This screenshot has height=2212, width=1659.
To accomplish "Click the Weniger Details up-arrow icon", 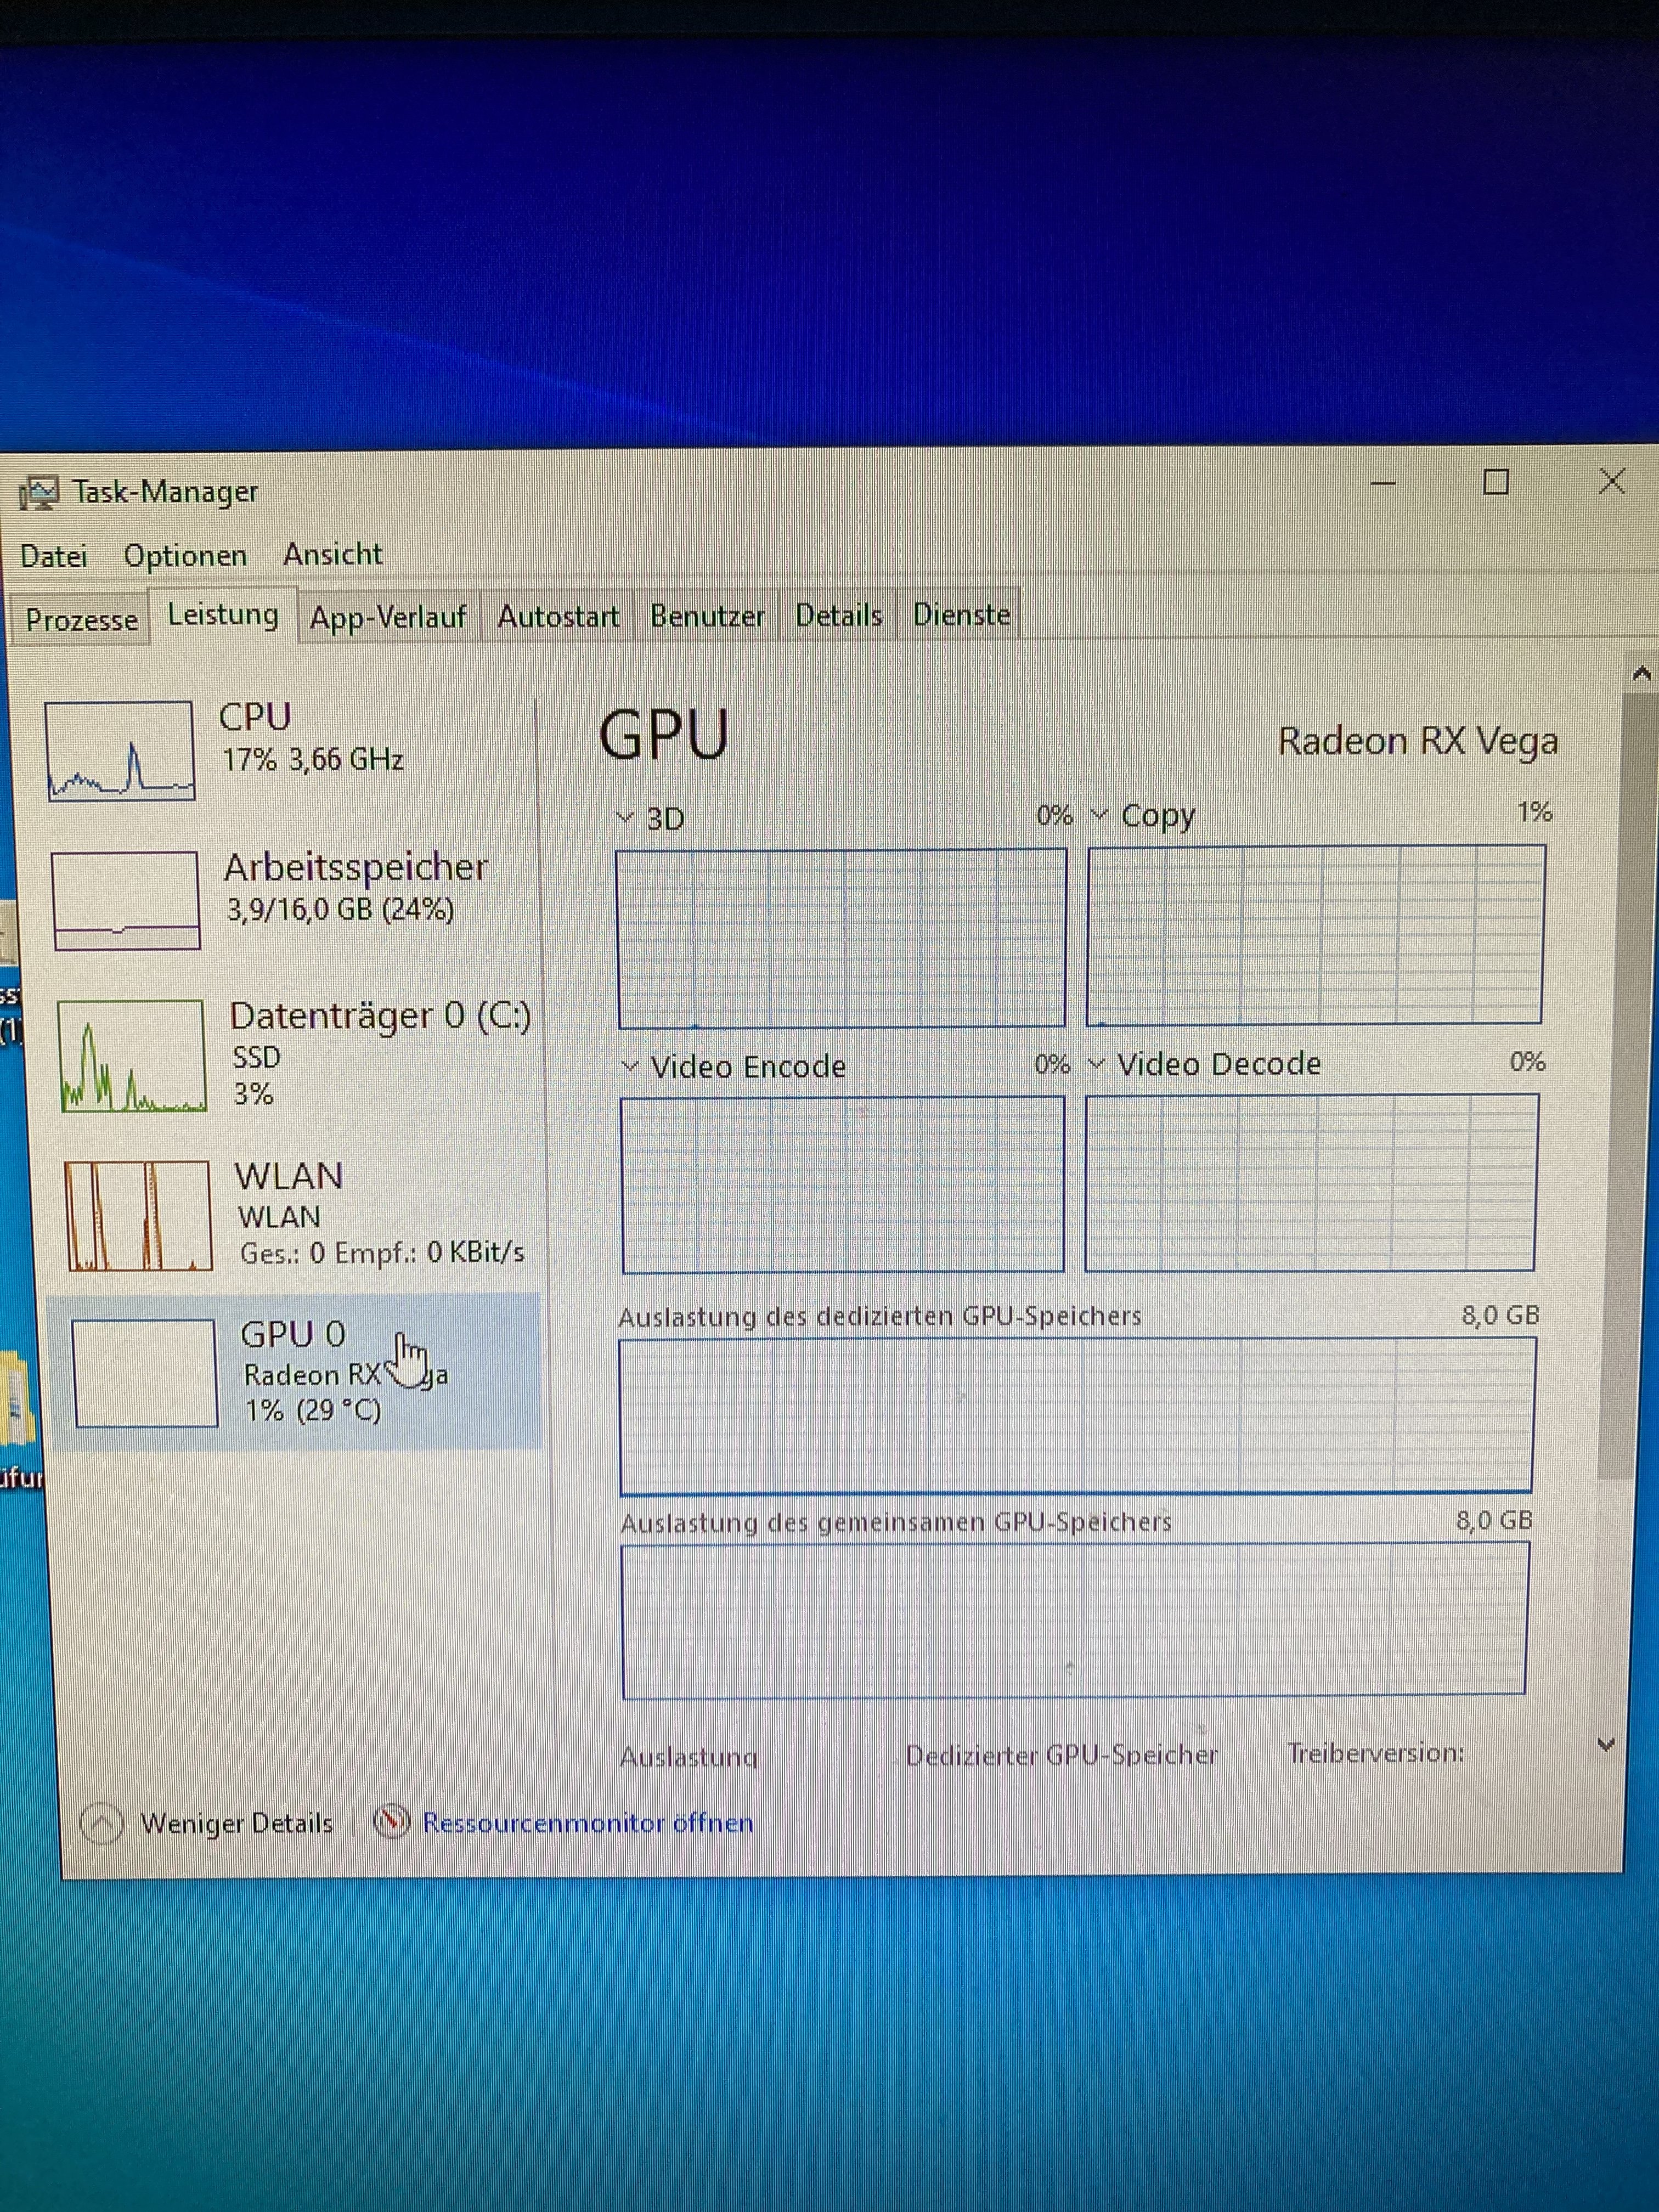I will [102, 1823].
